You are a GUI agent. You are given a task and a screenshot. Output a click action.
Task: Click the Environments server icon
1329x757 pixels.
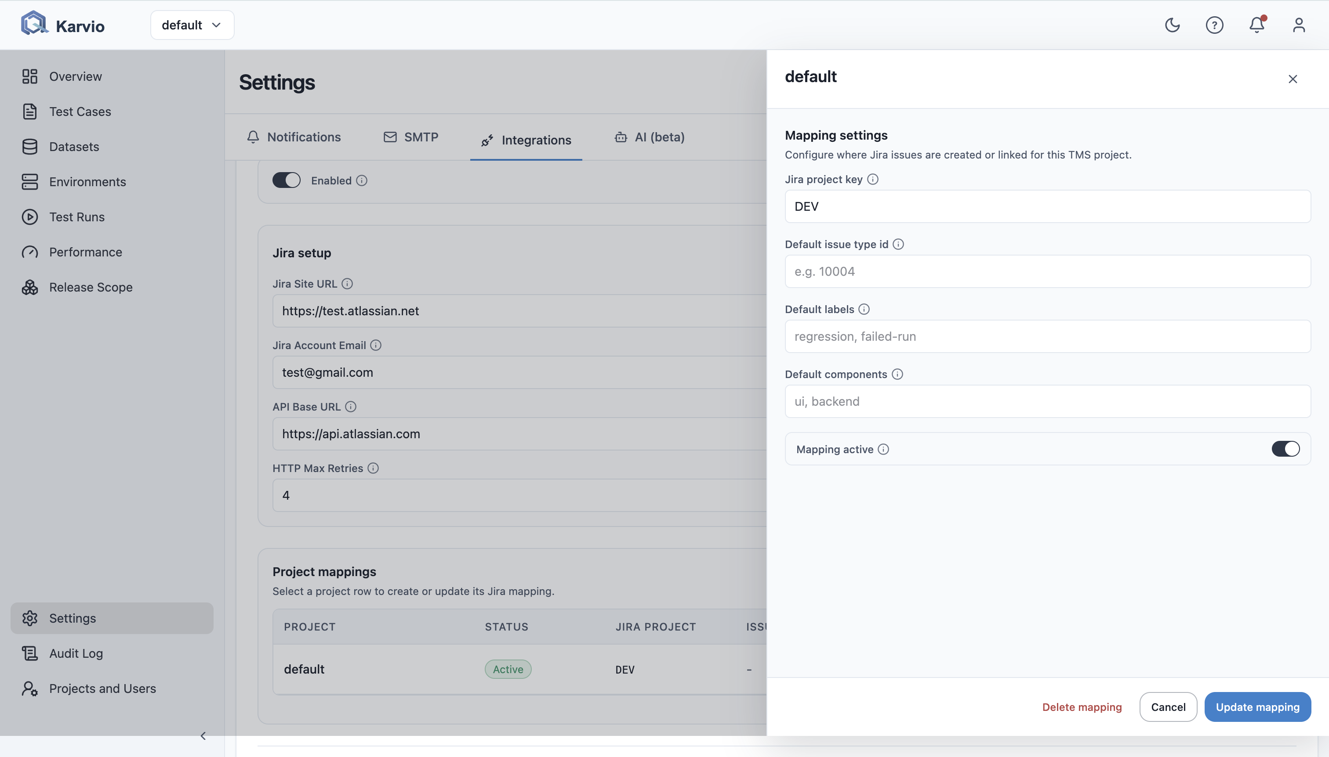[x=29, y=181]
